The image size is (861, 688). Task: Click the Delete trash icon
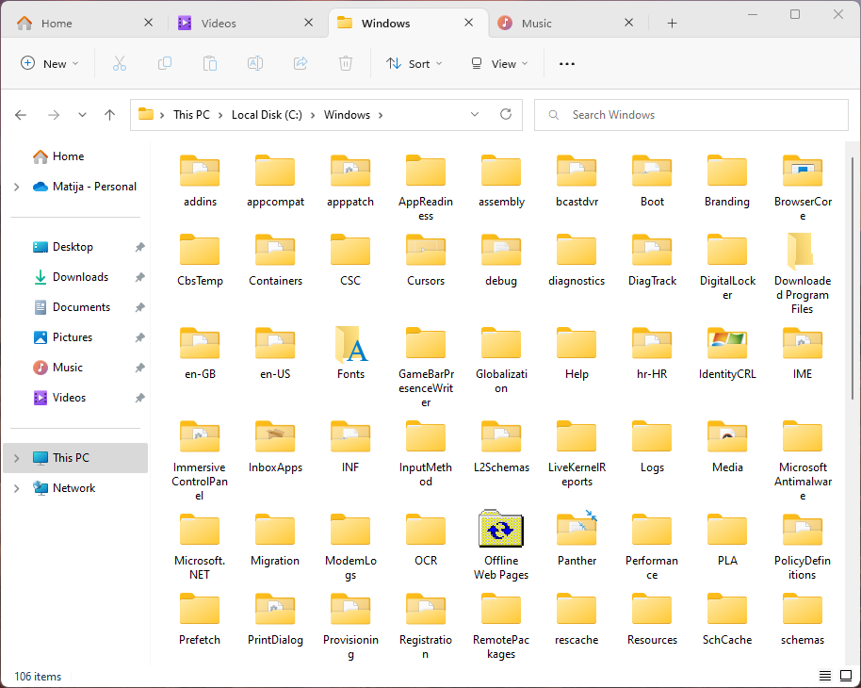coord(346,64)
